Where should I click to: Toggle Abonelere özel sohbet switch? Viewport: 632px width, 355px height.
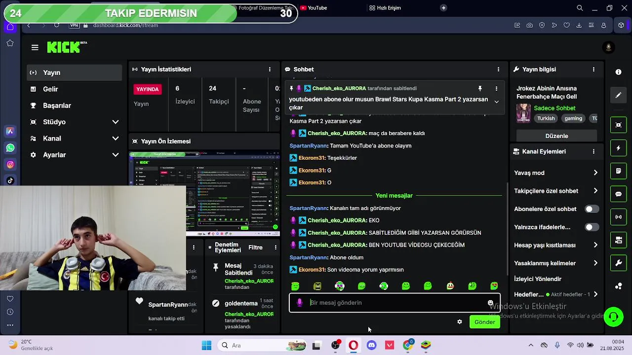coord(592,209)
